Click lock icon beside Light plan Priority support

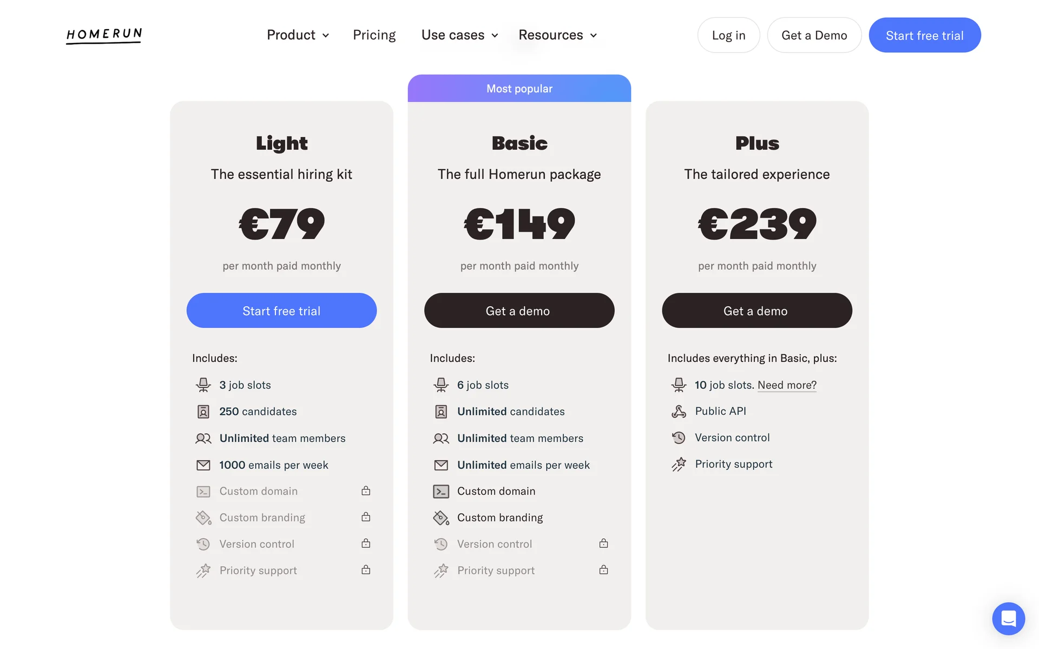[x=366, y=570]
